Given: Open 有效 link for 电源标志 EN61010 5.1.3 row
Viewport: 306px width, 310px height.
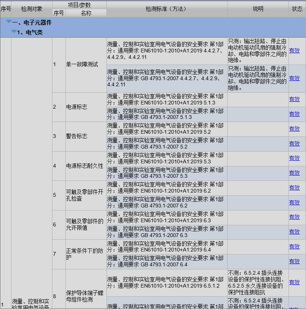Looking at the screenshot, I should pos(294,99).
